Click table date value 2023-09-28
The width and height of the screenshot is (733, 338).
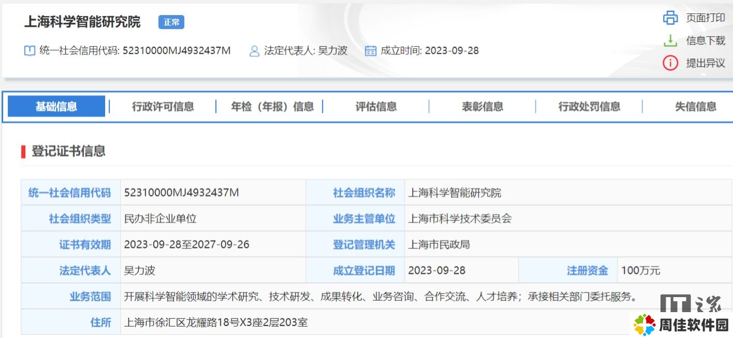[437, 270]
